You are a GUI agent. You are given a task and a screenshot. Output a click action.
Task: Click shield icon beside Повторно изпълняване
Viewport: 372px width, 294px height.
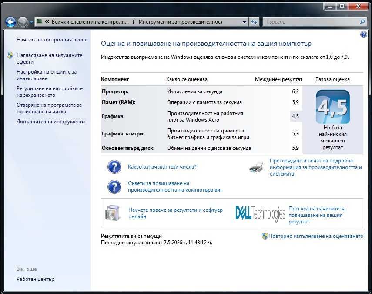[265, 236]
